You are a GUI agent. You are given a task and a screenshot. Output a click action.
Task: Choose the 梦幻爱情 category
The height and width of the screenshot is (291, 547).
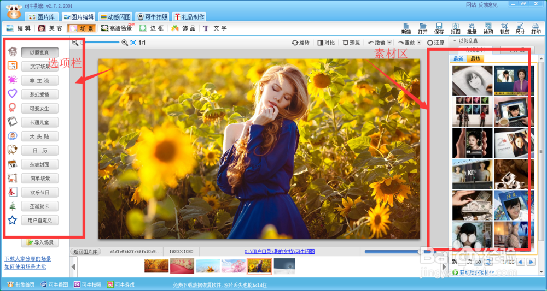pyautogui.click(x=40, y=94)
